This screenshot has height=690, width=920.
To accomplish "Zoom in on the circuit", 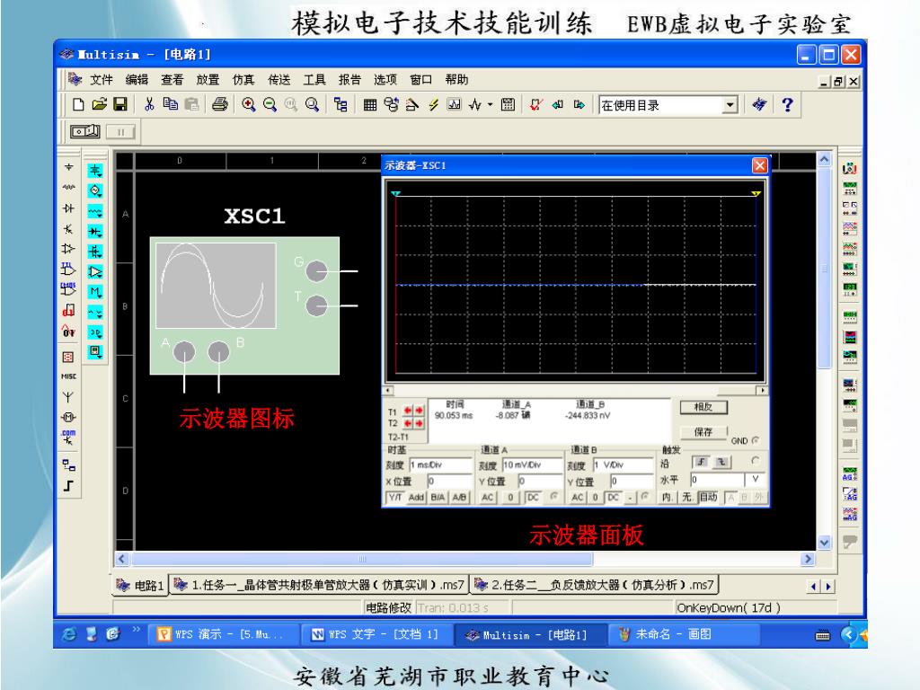I will click(248, 104).
